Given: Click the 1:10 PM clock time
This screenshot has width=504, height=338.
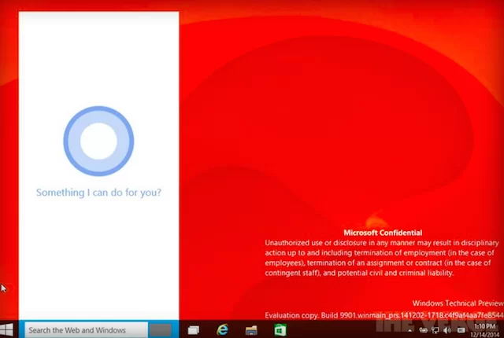Looking at the screenshot, I should [486, 326].
